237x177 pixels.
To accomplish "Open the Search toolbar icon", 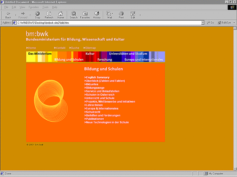I will [x=74, y=15].
